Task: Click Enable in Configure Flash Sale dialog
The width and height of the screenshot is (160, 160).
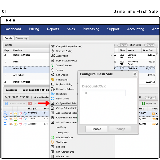Action: 96,129
